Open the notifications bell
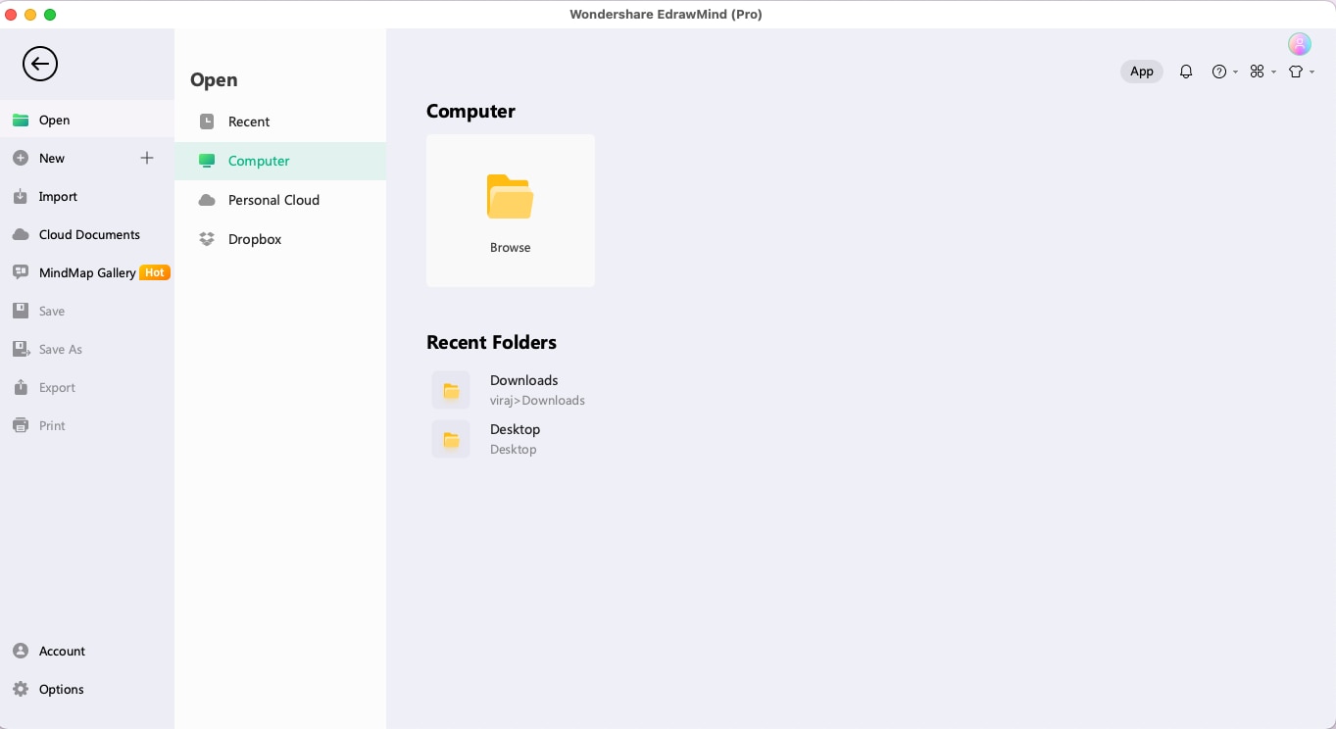 tap(1186, 72)
